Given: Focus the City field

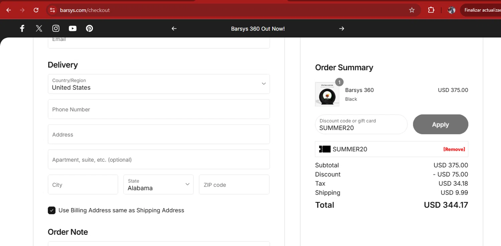Looking at the screenshot, I should tap(83, 184).
